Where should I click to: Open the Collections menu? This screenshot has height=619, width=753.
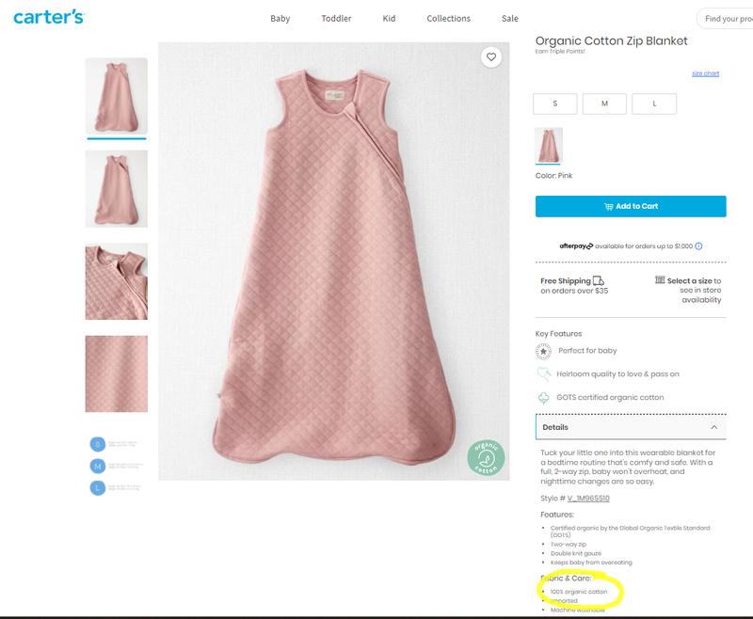pos(448,19)
